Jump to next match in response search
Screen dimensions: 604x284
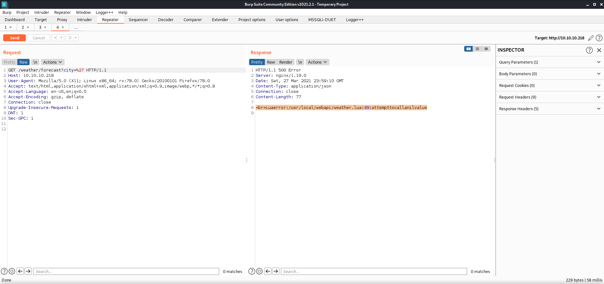[x=276, y=271]
